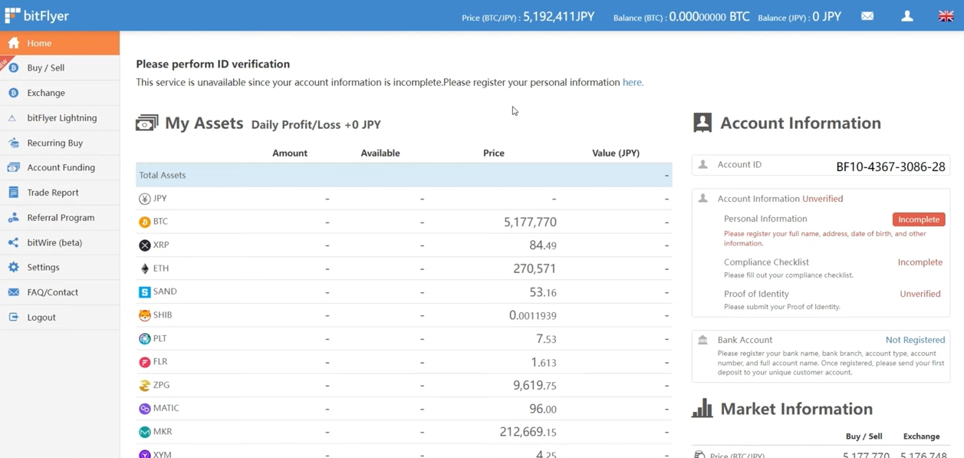Screen dimensions: 964x458
Task: Click the Home house icon
Action: point(14,43)
